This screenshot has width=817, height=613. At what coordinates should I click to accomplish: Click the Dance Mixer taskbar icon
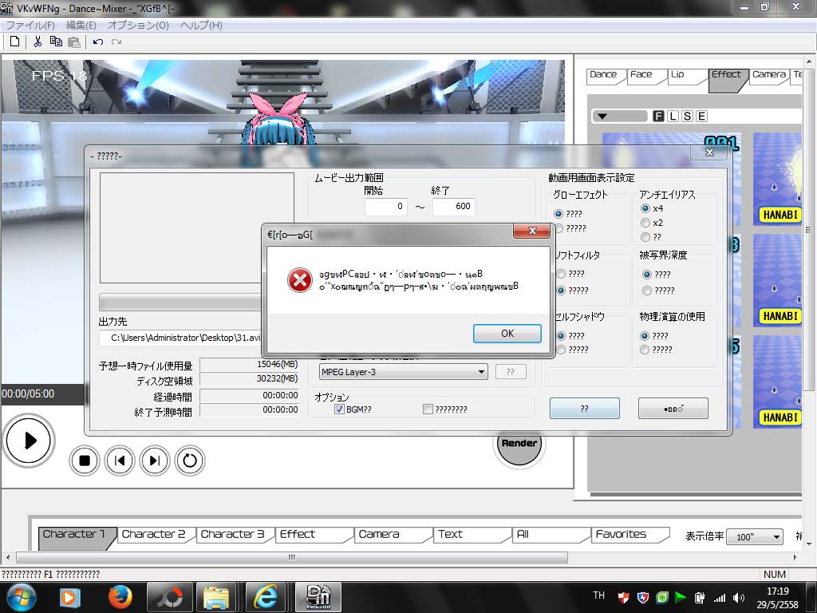(318, 597)
